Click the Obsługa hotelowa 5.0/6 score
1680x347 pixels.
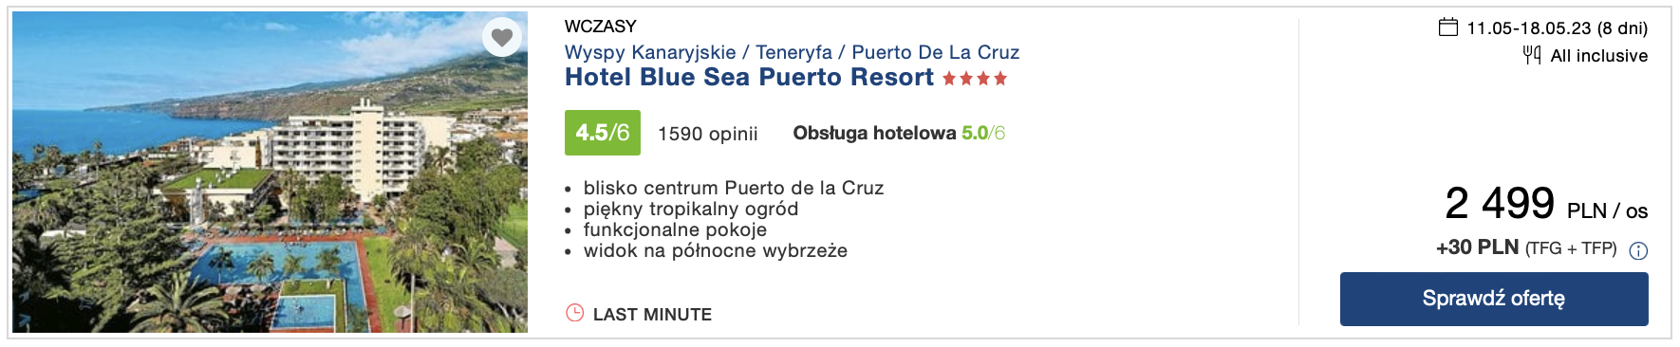click(x=899, y=133)
